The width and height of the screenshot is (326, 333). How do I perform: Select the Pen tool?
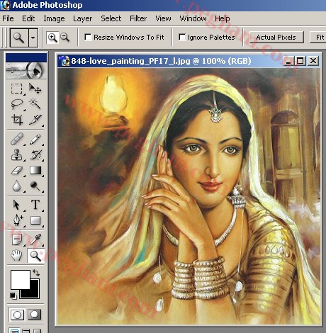coord(18,220)
